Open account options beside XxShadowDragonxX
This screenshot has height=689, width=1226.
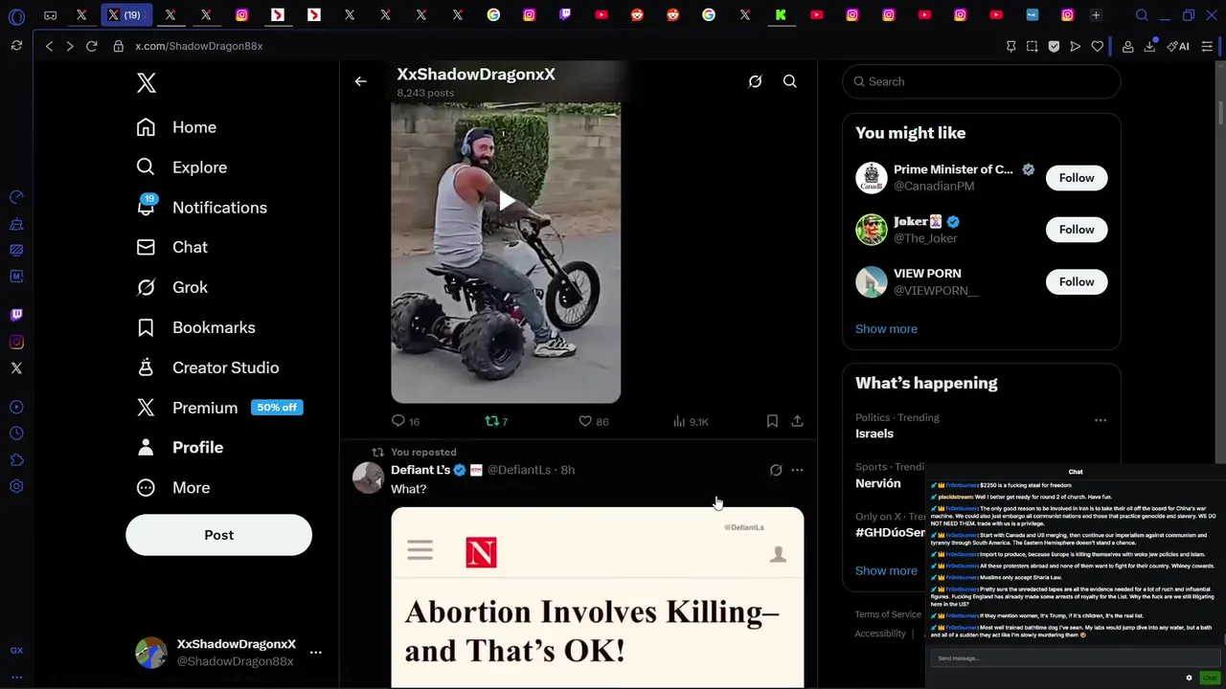coord(315,653)
